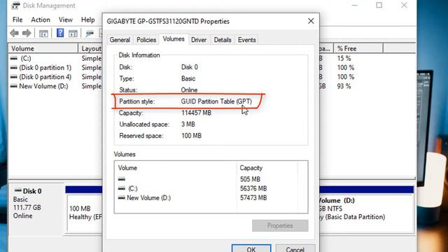Click the action pane toolbar icon
This screenshot has height=252, width=448.
(x=73, y=34)
